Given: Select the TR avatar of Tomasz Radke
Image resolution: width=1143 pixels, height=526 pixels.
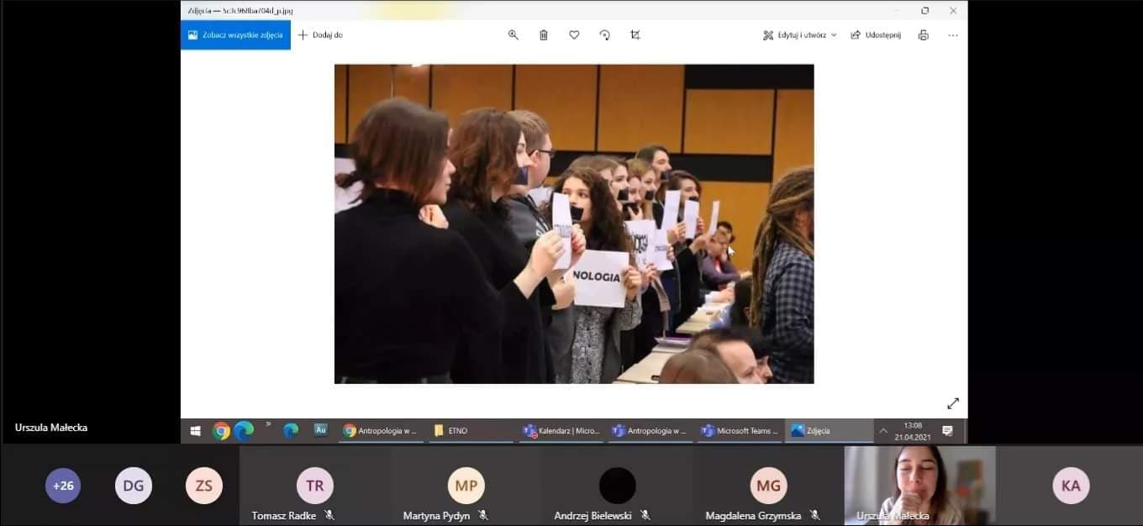Looking at the screenshot, I should tap(315, 486).
